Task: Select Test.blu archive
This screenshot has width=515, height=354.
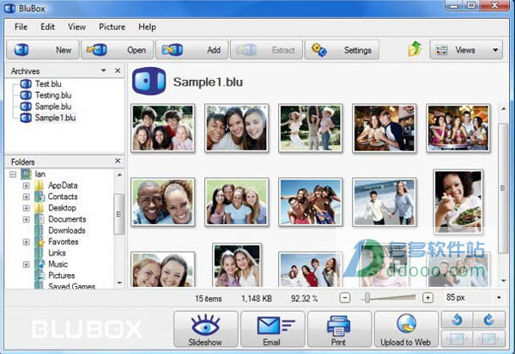Action: pos(40,84)
